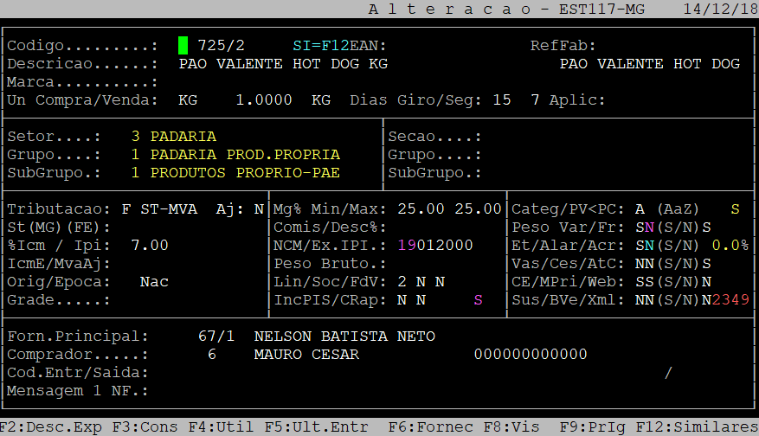
Task: Click description PAO VALENTE HOT DOG KG
Action: (x=283, y=64)
